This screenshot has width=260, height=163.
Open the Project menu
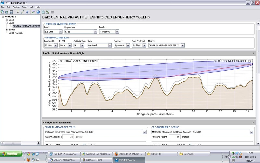point(16,7)
